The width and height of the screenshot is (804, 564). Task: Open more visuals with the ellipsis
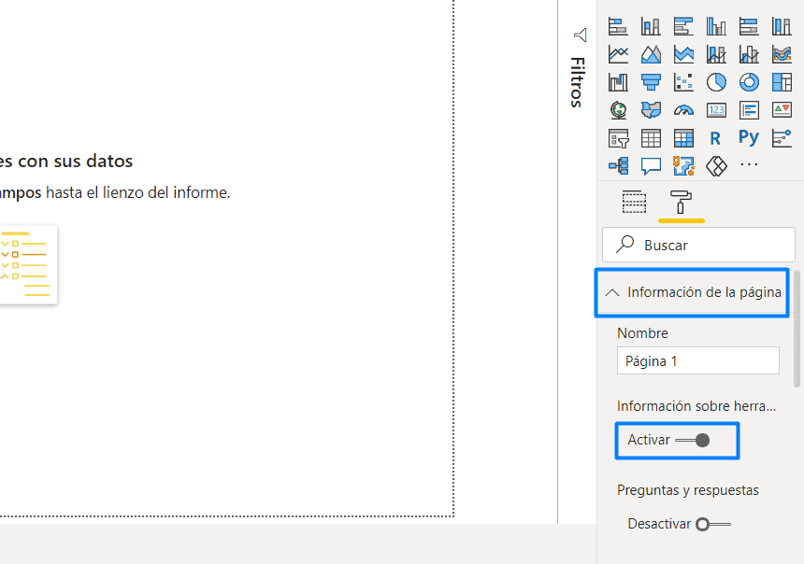tap(749, 165)
